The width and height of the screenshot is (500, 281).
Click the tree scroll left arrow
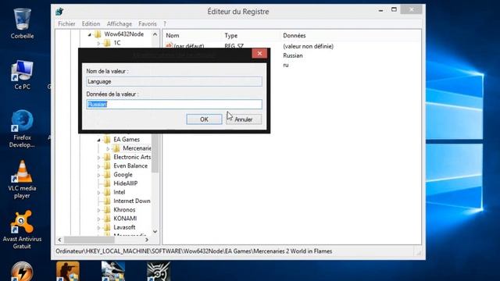[x=59, y=240]
